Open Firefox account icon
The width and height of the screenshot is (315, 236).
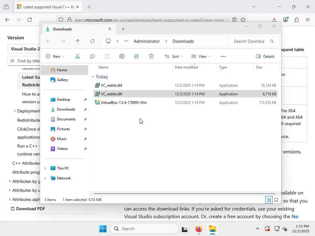pos(285,20)
